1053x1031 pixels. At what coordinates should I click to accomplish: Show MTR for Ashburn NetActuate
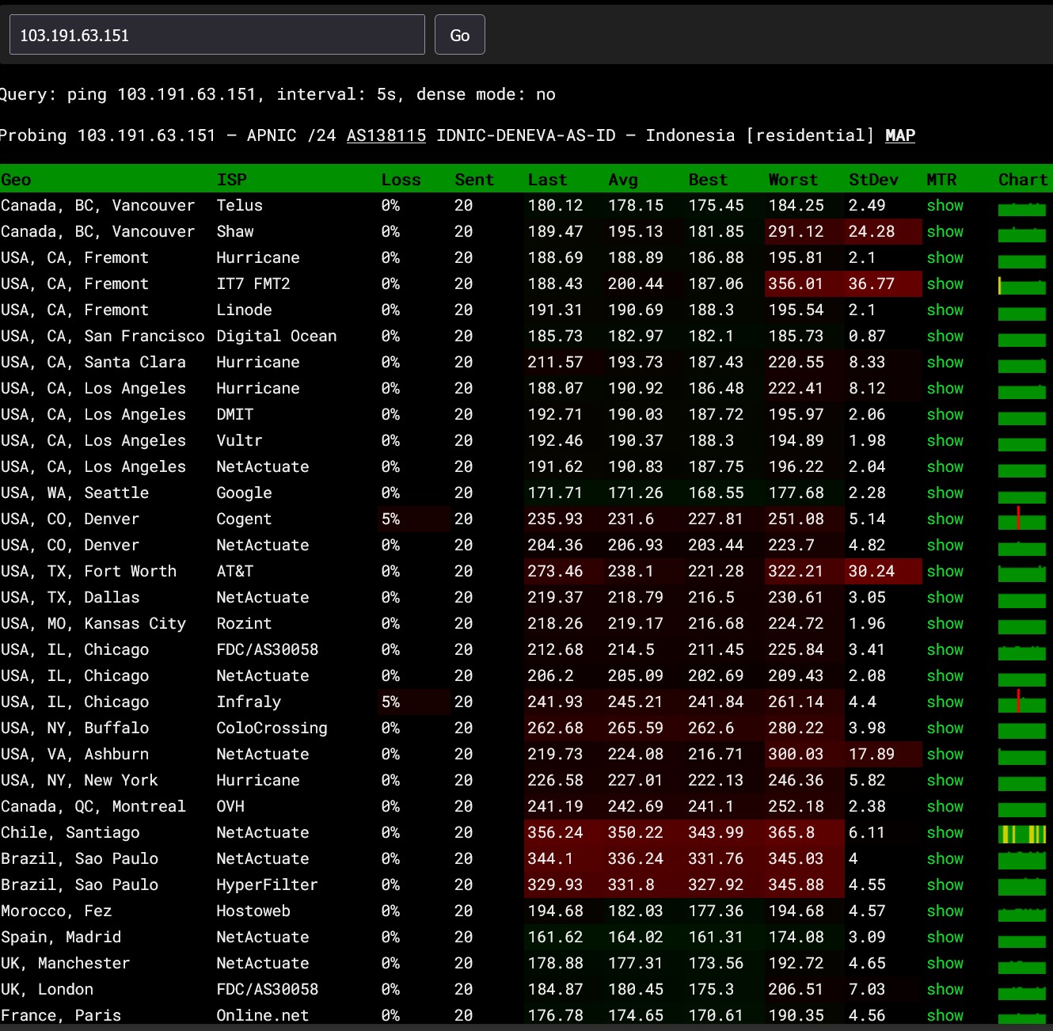click(x=945, y=754)
